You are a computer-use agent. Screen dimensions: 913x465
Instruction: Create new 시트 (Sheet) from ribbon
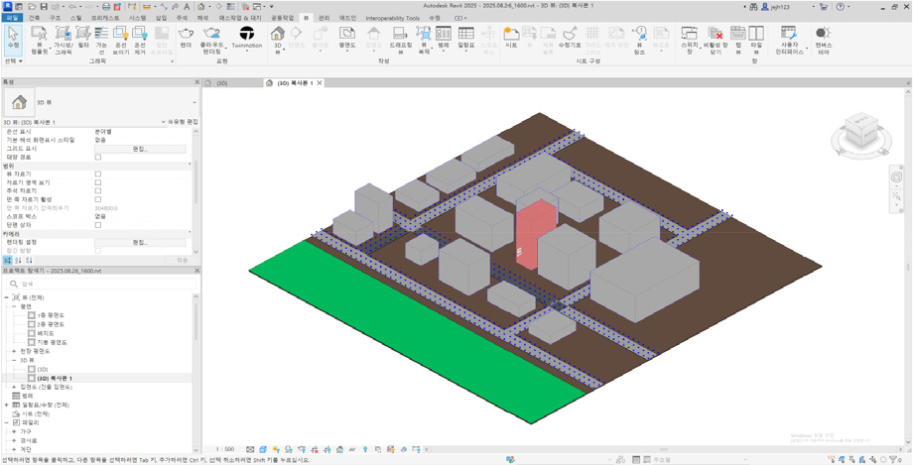[x=511, y=36]
